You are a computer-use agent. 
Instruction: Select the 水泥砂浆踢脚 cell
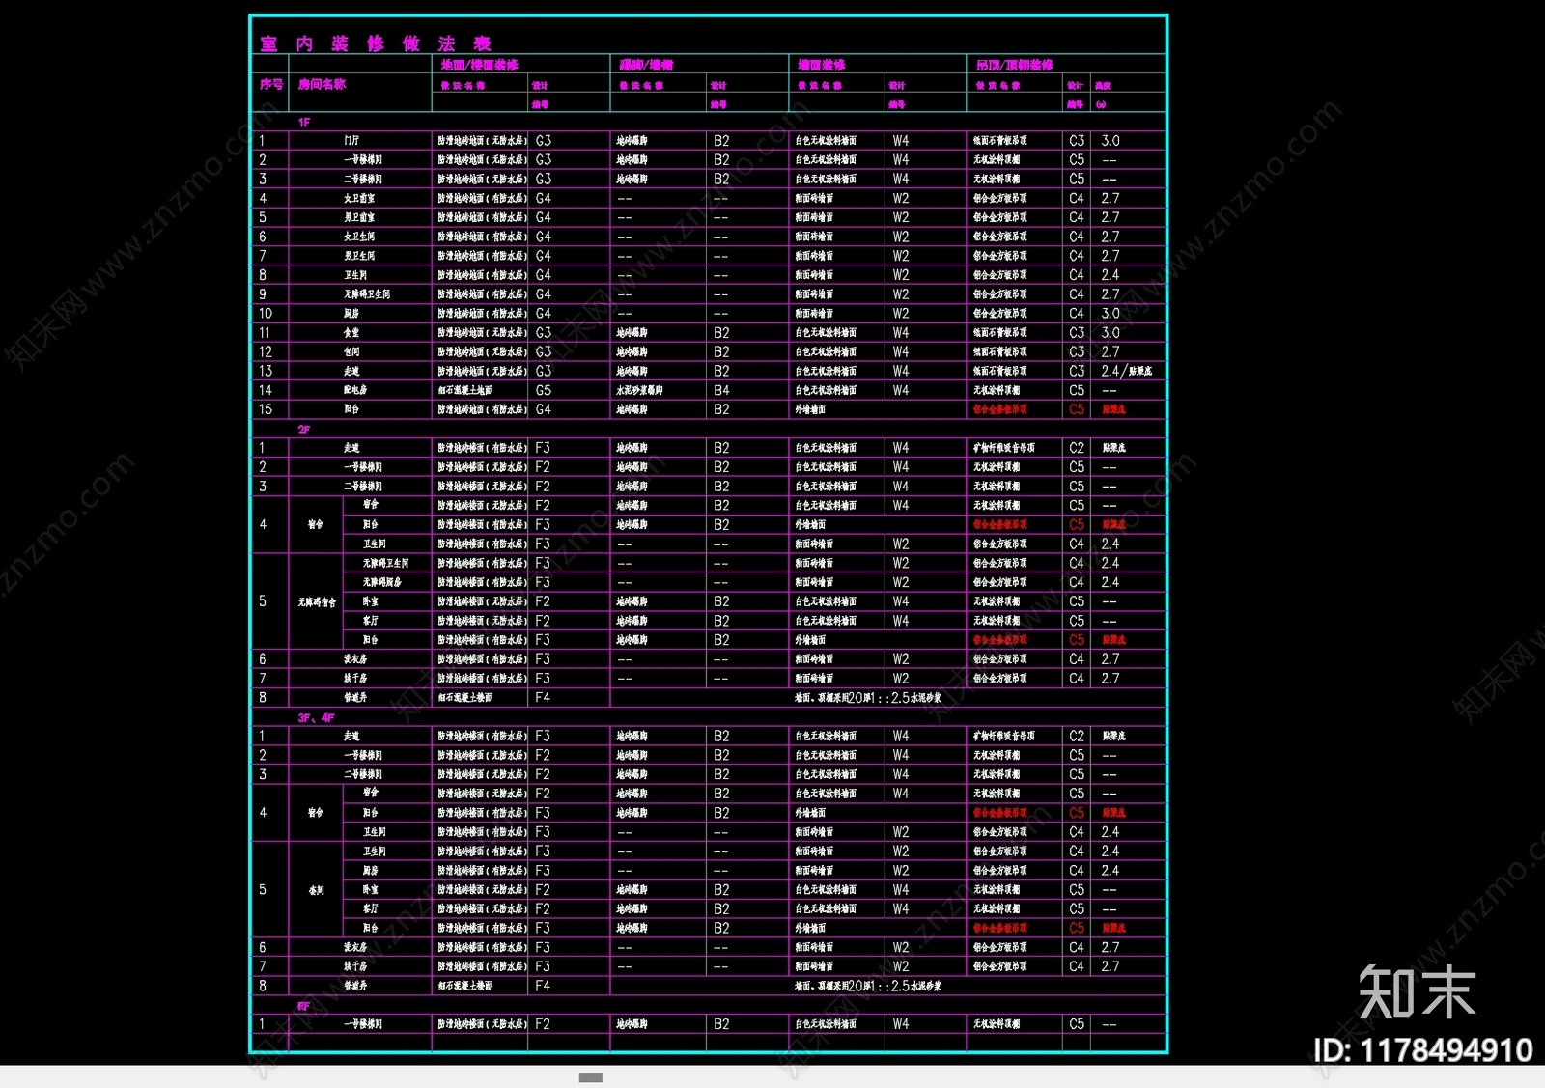pos(640,391)
